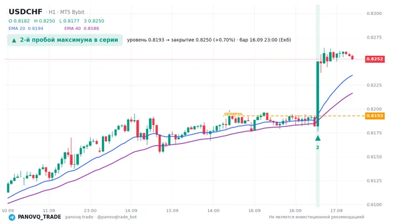
Task: Click the EMA 40 0.8188 legend entry
Action: pos(81,29)
